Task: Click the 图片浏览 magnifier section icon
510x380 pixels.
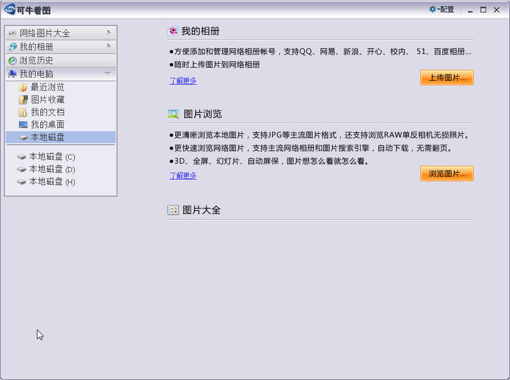Action: [x=173, y=114]
